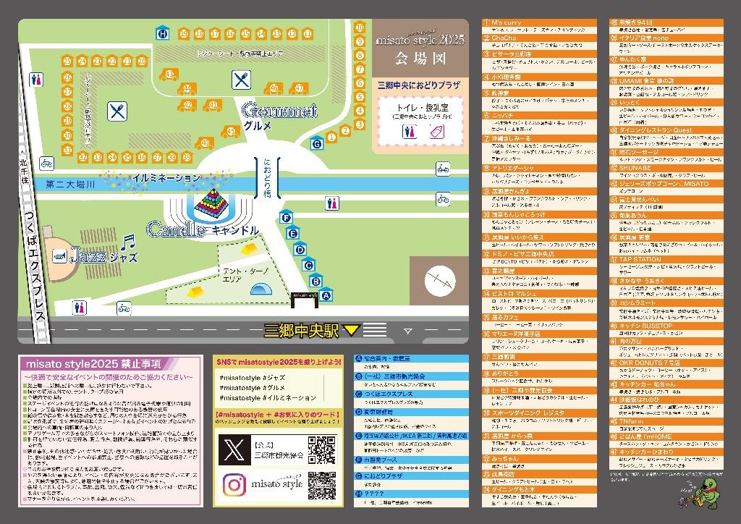The image size is (741, 524).
Task: Select the X account QR code
Action: (321, 449)
